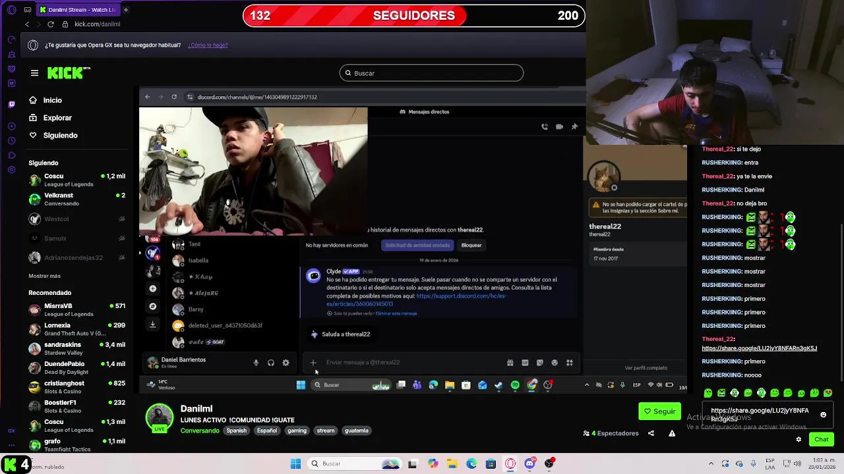The image size is (844, 474).
Task: Open Discord user settings gear
Action: coord(286,363)
